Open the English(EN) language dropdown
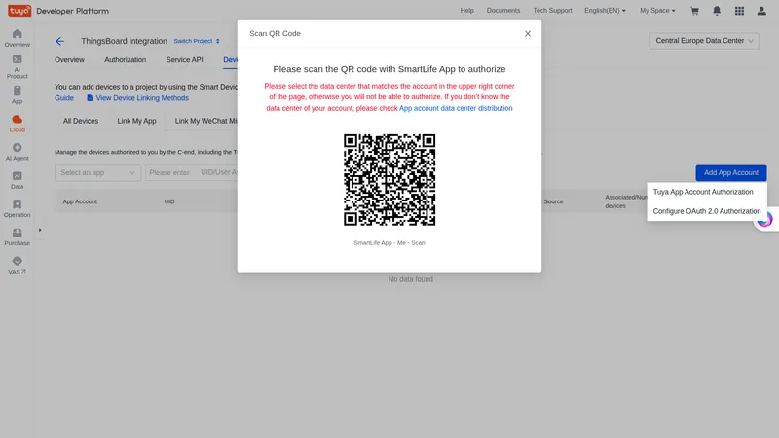This screenshot has width=779, height=438. (x=605, y=11)
